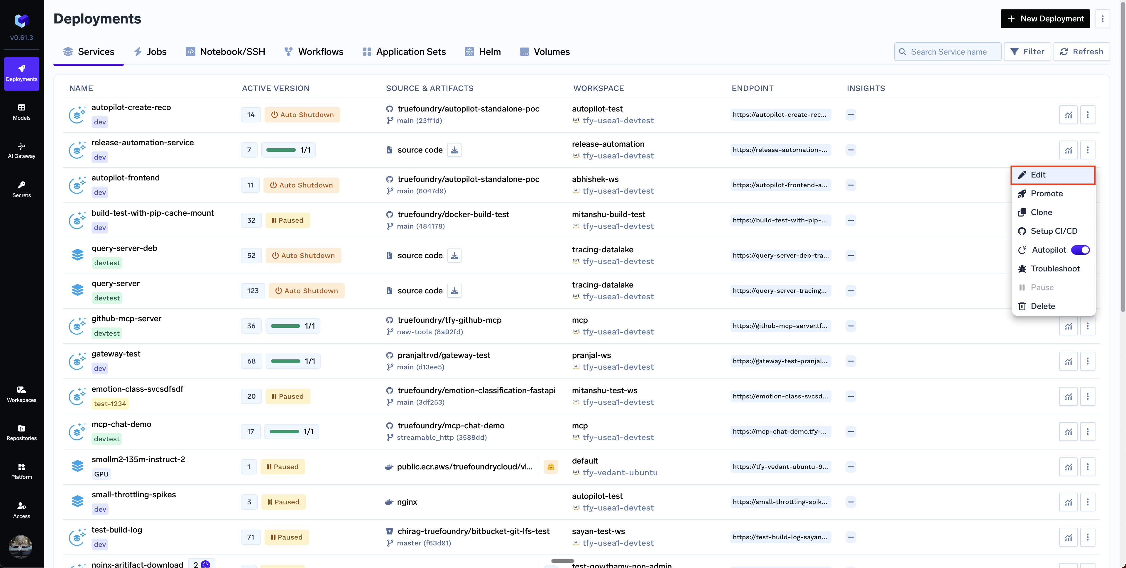1126x568 pixels.
Task: Open AI Gateway in the sidebar
Action: pos(21,150)
